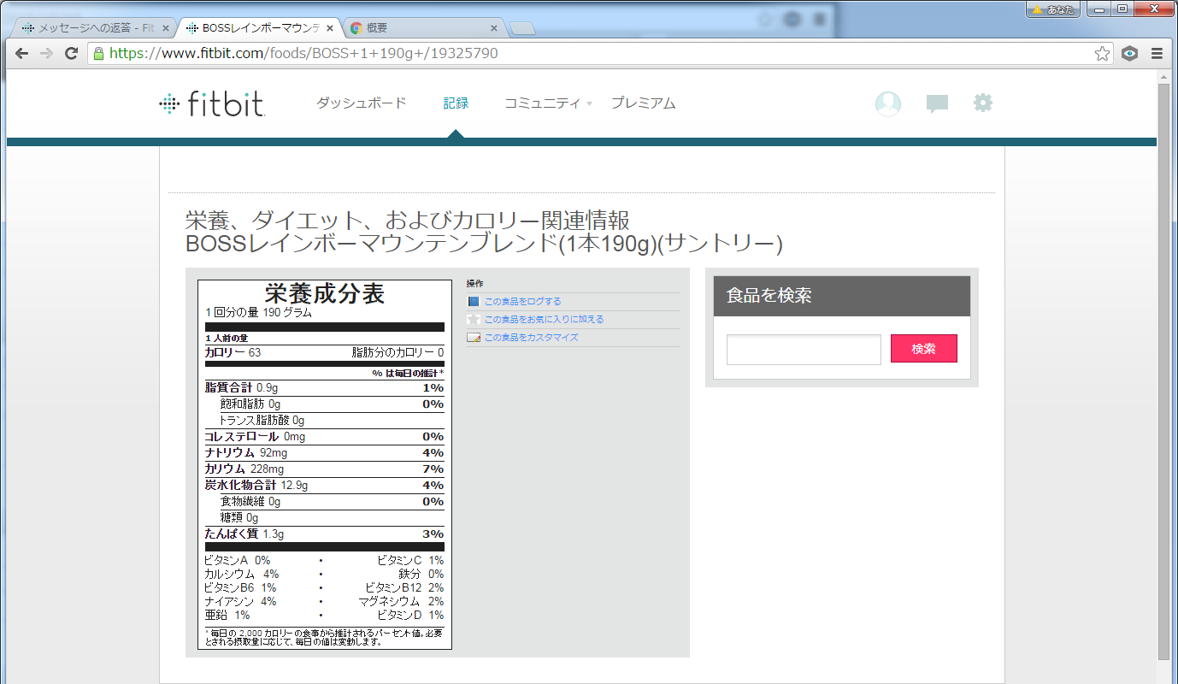Image resolution: width=1178 pixels, height=684 pixels.
Task: Open a new browser tab
Action: tap(521, 29)
